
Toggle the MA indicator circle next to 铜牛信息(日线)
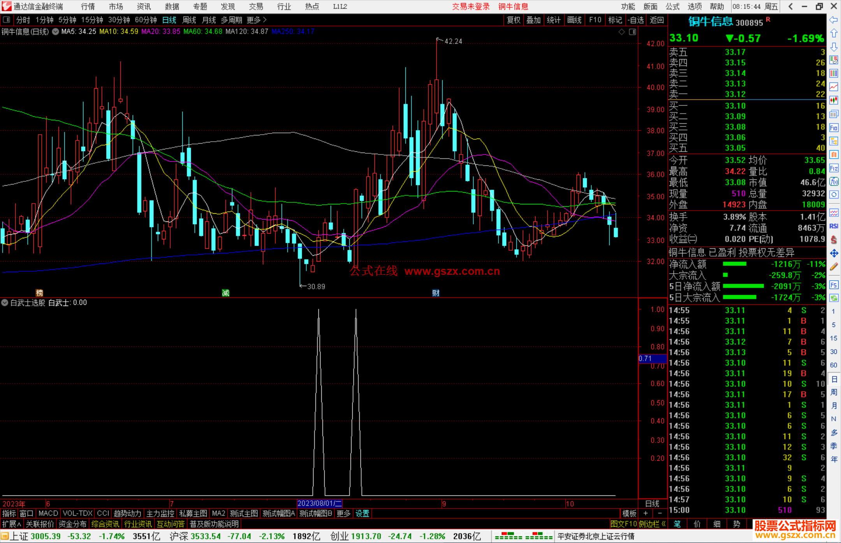[56, 32]
